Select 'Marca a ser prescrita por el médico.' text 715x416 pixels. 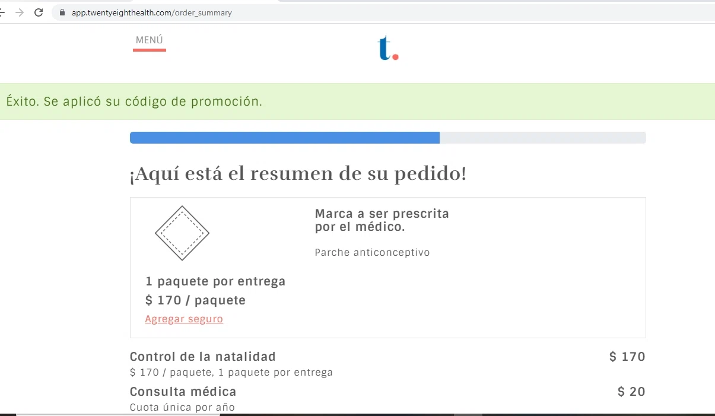point(382,220)
